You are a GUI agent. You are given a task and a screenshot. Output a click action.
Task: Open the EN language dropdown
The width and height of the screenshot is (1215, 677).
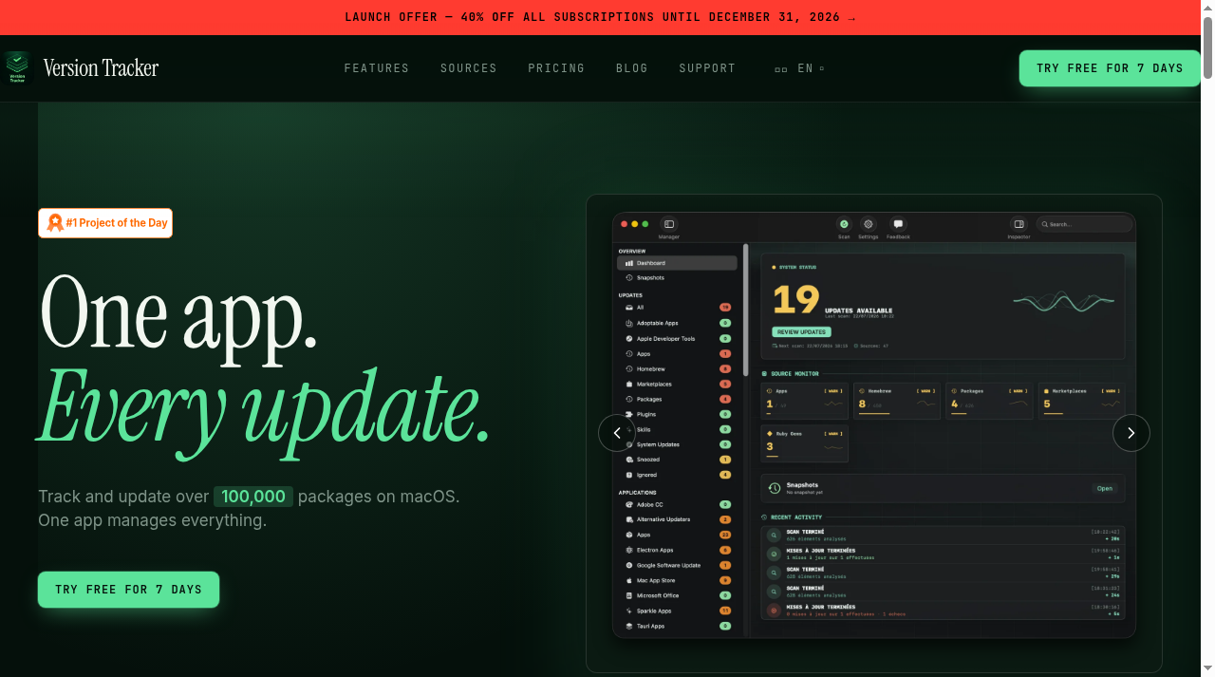click(x=800, y=68)
